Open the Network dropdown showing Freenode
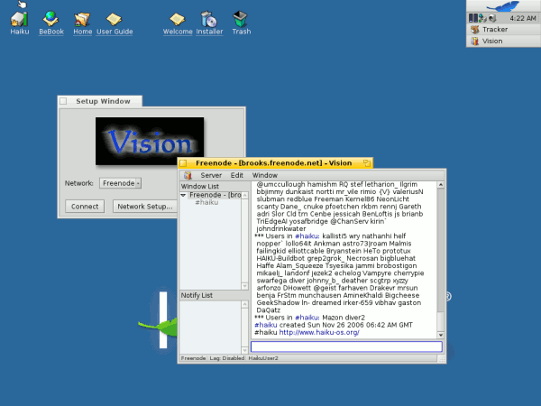Viewport: 541px width, 406px height. click(x=120, y=183)
